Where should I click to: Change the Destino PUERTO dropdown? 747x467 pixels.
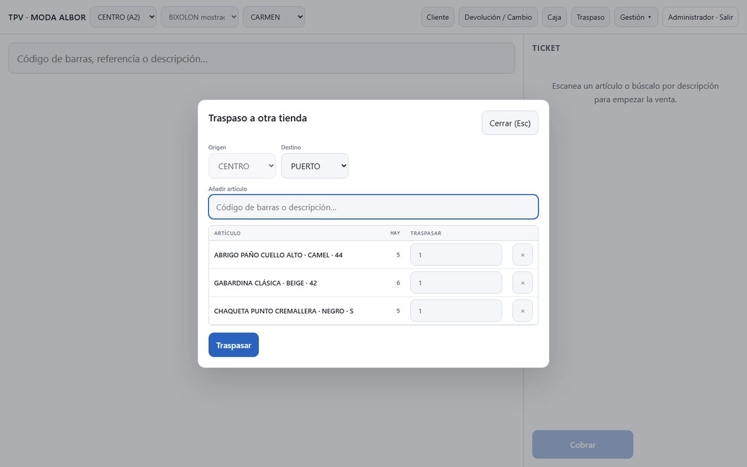(315, 166)
